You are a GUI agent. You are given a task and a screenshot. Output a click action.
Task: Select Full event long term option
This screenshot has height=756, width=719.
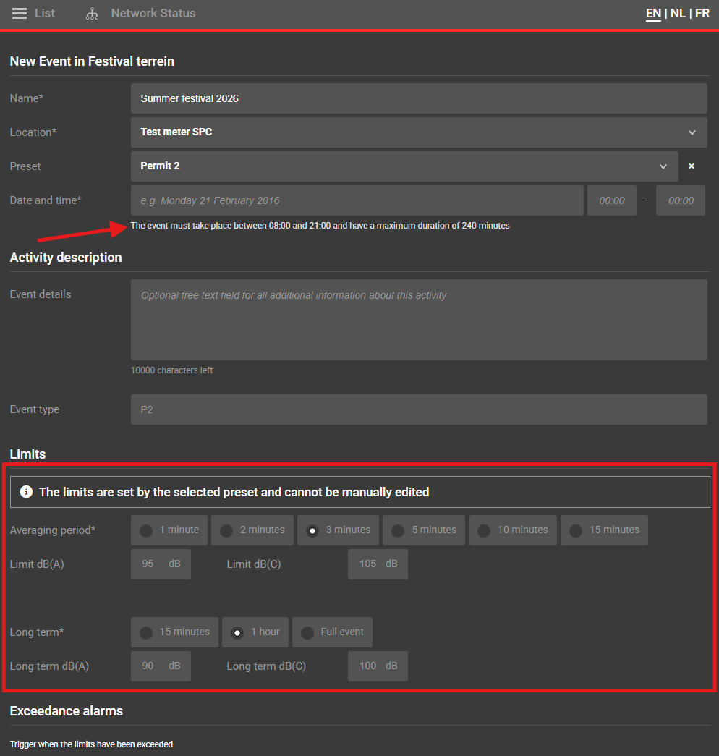(x=307, y=632)
